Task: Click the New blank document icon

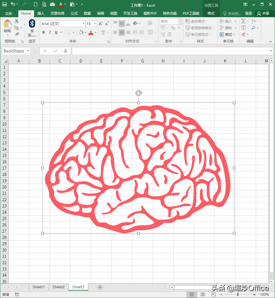Action: pos(36,4)
